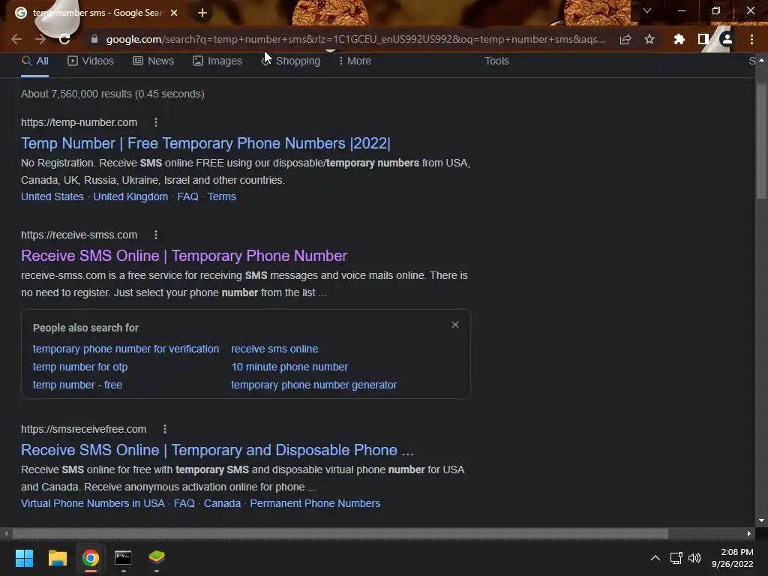Viewport: 768px width, 576px height.
Task: Search 'temporary phone number for verification'
Action: (x=126, y=349)
